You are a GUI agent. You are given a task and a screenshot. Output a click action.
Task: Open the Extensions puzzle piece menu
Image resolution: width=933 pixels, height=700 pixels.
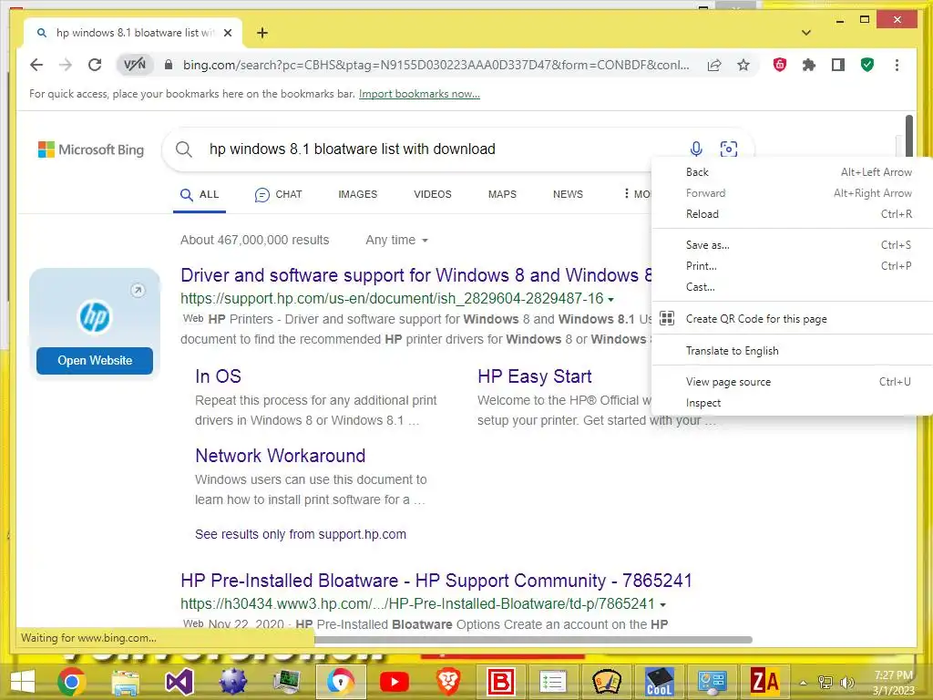point(809,65)
